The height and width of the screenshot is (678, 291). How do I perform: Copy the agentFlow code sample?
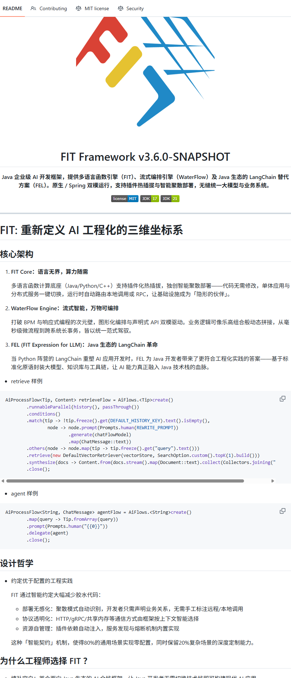tap(282, 511)
